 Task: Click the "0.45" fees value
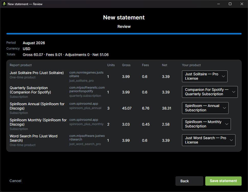[x=146, y=124]
